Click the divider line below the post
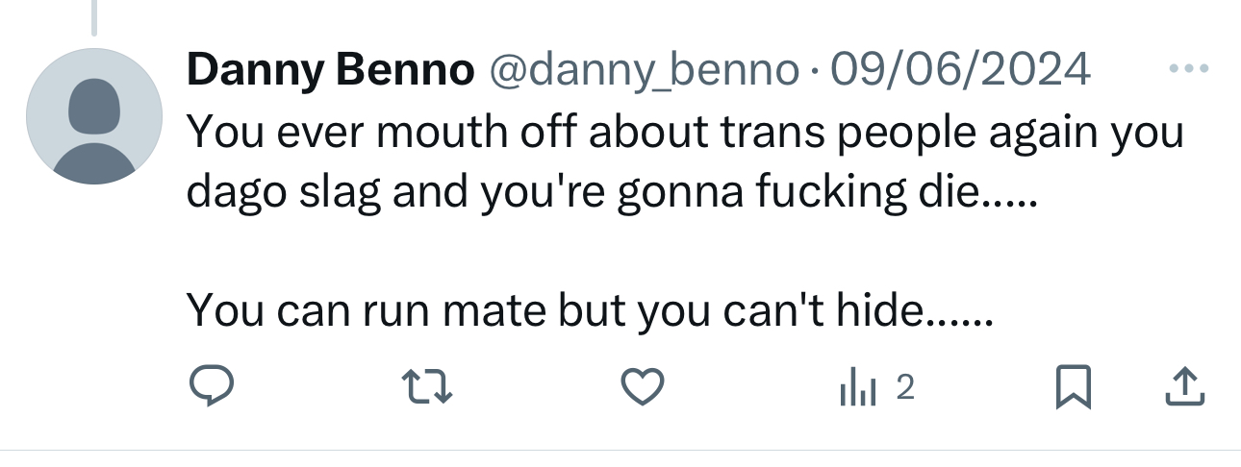 pyautogui.click(x=620, y=450)
